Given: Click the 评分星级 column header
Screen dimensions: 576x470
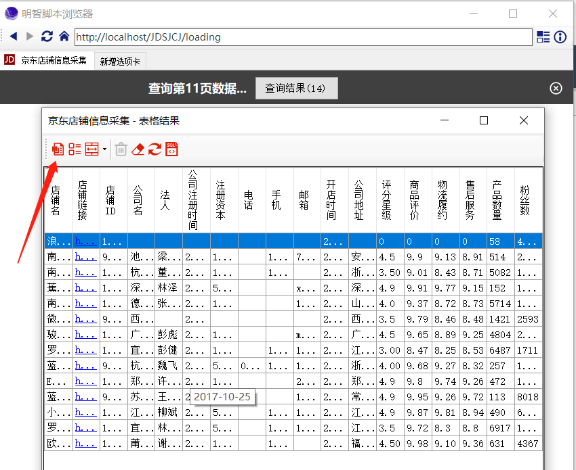Looking at the screenshot, I should click(390, 199).
